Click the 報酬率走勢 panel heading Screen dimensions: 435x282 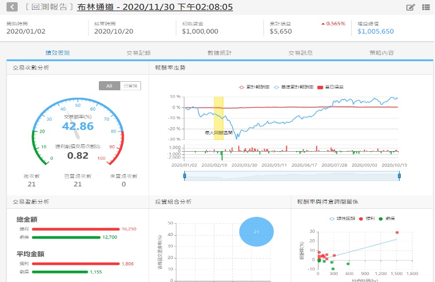(170, 68)
